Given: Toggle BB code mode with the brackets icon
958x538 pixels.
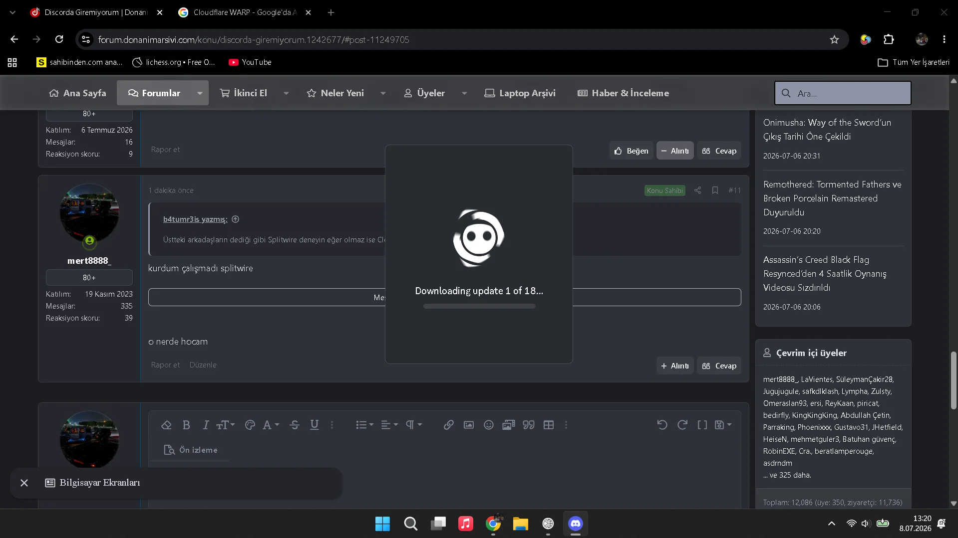Looking at the screenshot, I should point(702,425).
